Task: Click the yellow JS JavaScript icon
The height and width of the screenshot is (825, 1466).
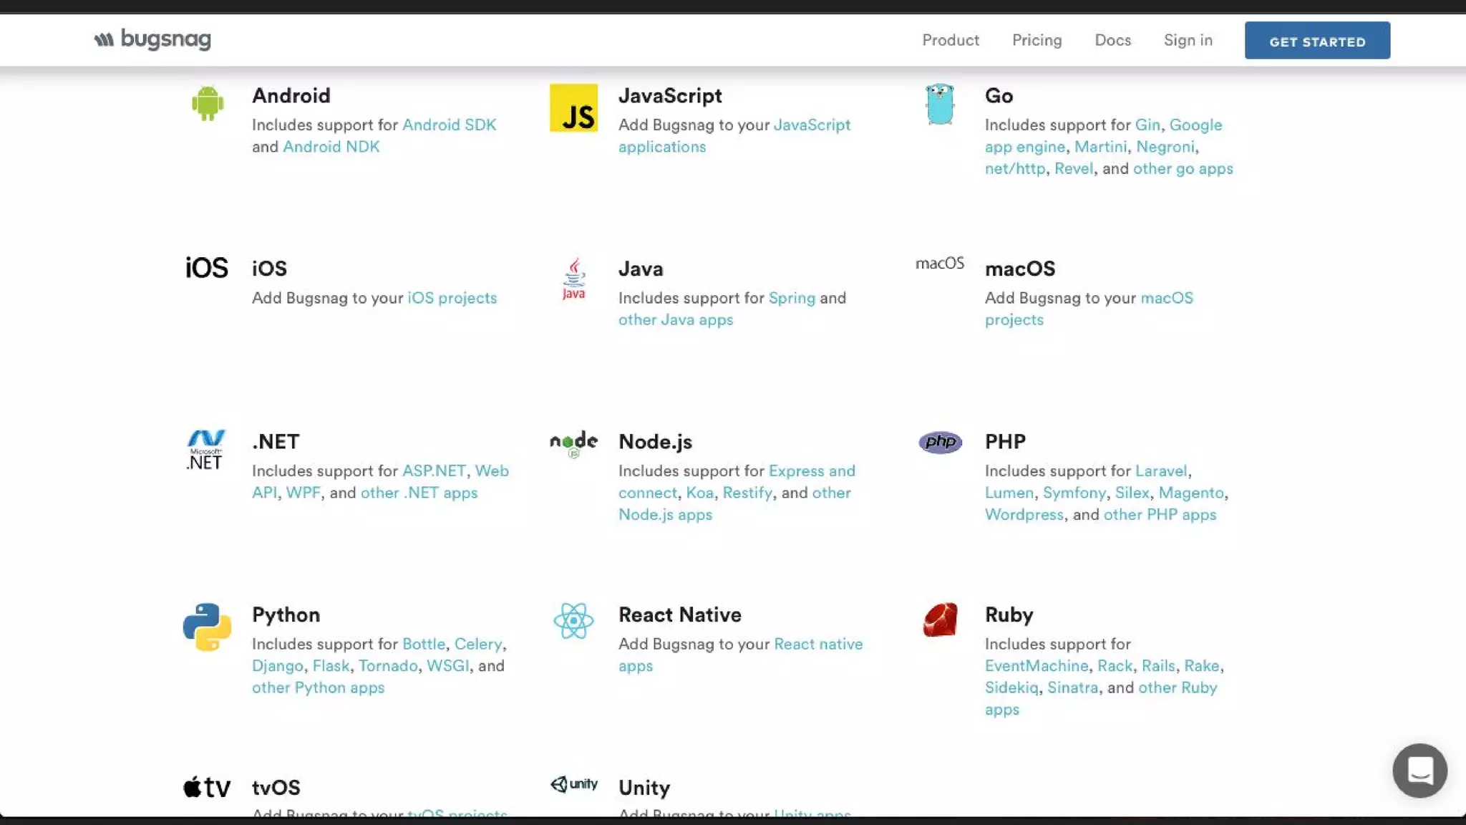Action: coord(573,108)
